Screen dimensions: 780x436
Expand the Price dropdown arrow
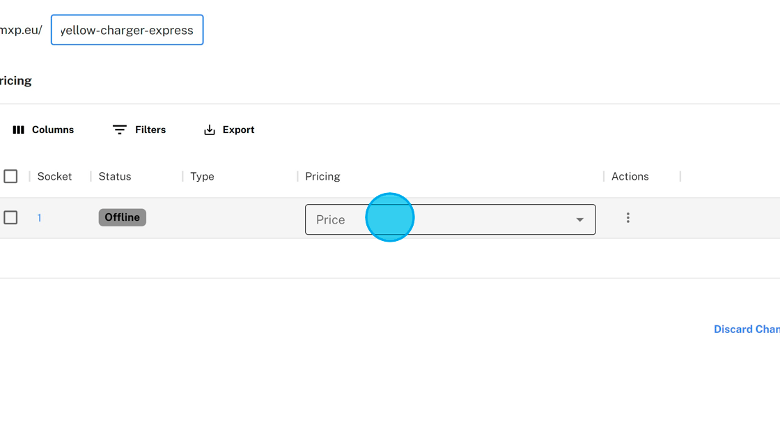pyautogui.click(x=579, y=220)
